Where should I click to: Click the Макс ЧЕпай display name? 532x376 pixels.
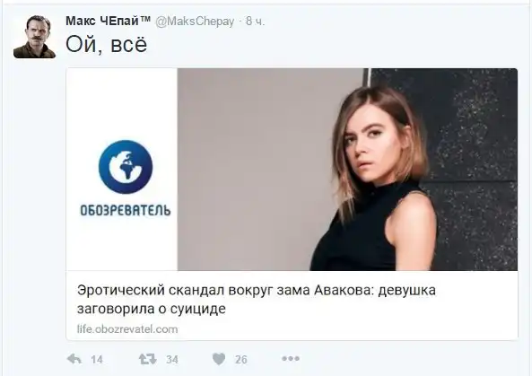108,21
